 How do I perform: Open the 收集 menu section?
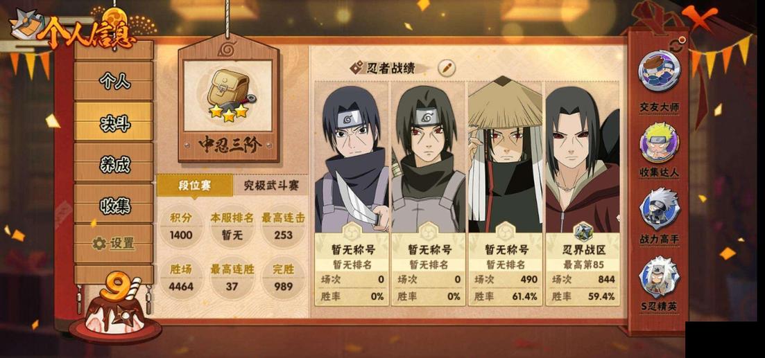(114, 204)
